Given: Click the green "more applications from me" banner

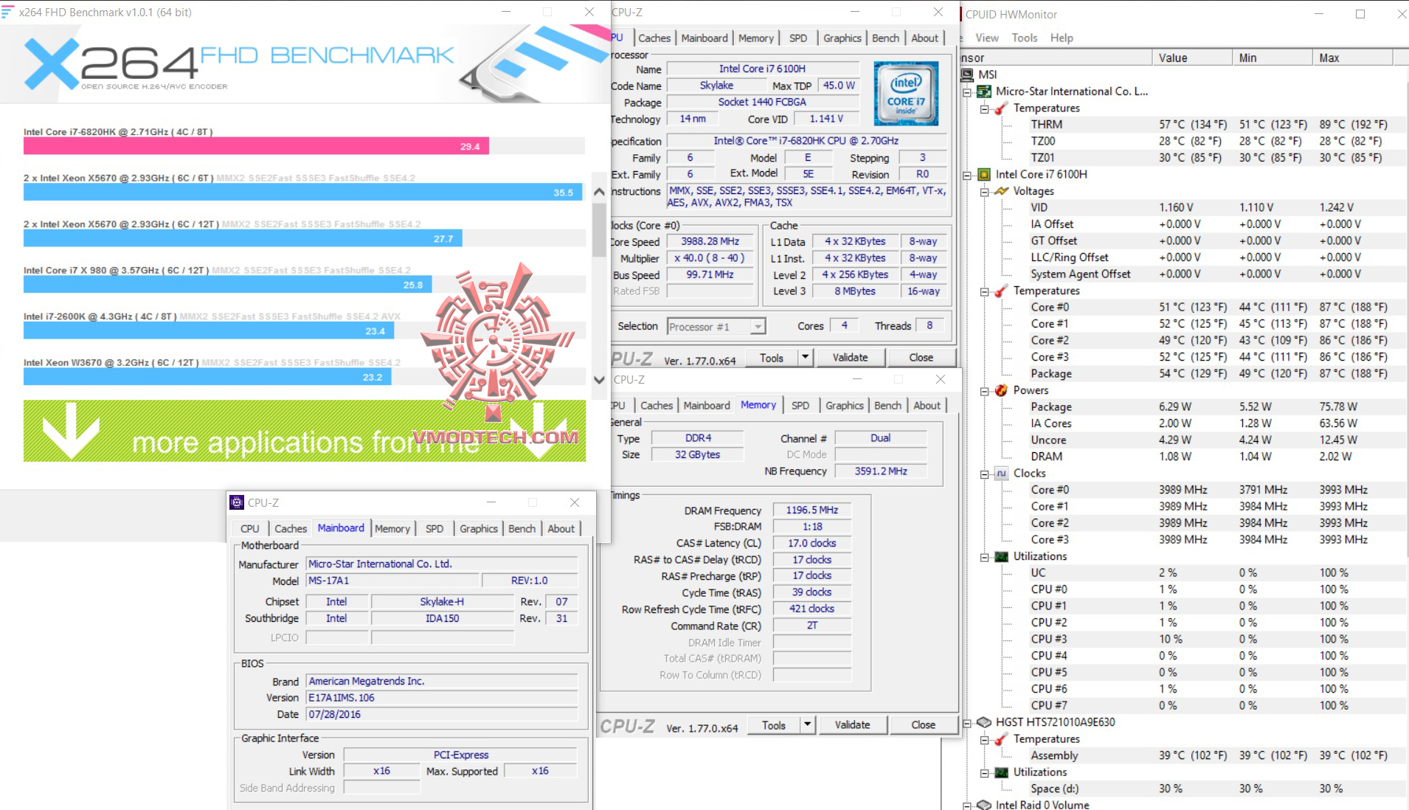Looking at the screenshot, I should coord(305,431).
